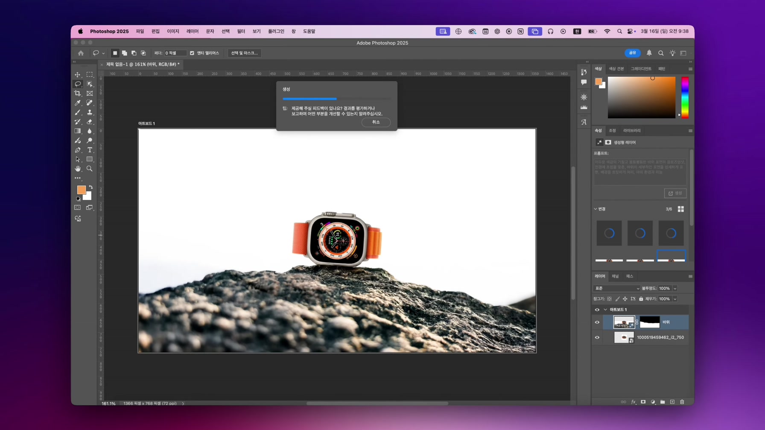Open the 레이어 menu in menu bar
The height and width of the screenshot is (430, 765).
pos(193,31)
